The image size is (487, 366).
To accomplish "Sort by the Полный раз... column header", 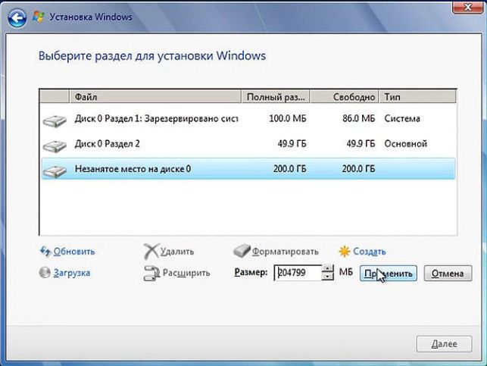I will 276,97.
